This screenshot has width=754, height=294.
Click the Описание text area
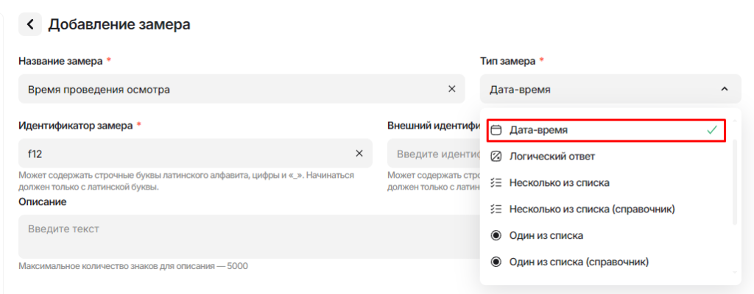tap(249, 237)
